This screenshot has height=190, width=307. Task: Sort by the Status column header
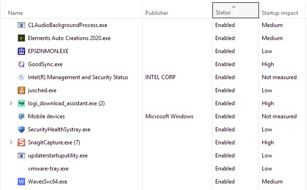[236, 10]
